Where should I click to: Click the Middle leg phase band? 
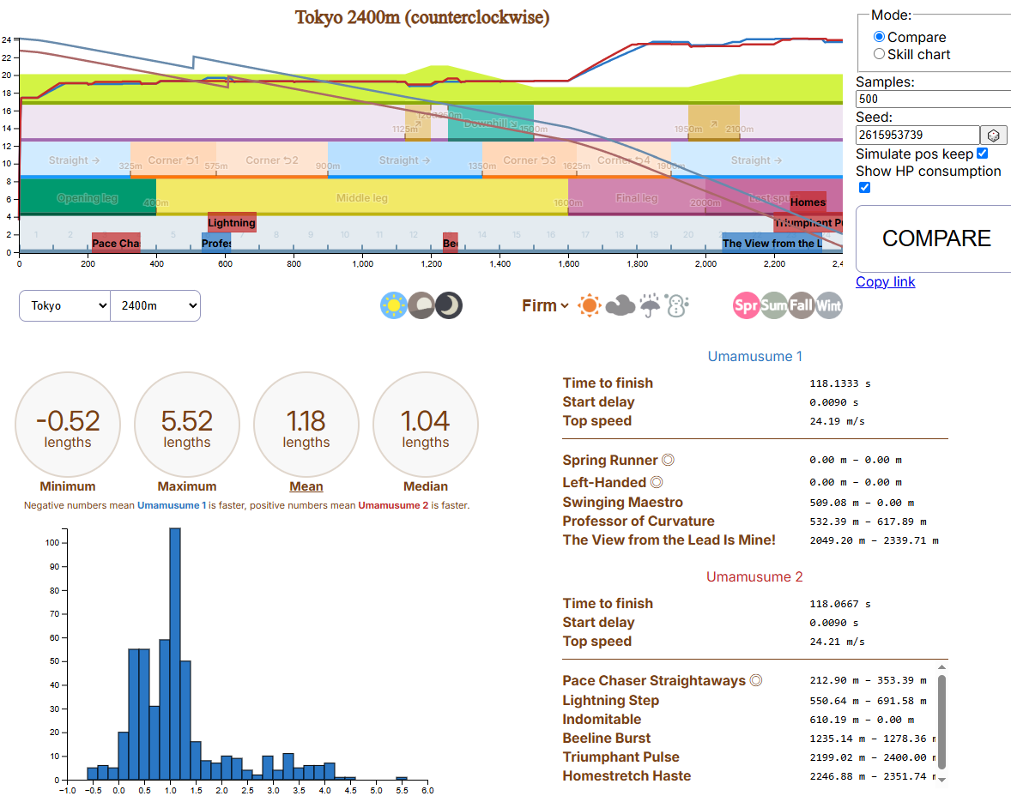(x=361, y=198)
